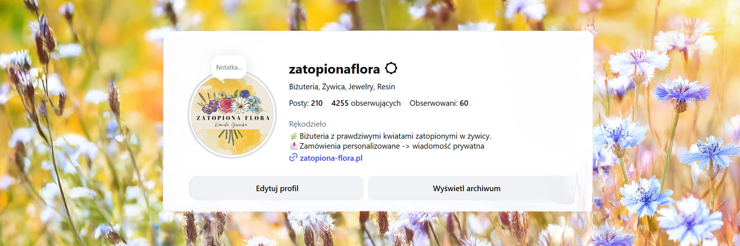Open the Notatka note bubble
The width and height of the screenshot is (740, 246).
[x=229, y=67]
